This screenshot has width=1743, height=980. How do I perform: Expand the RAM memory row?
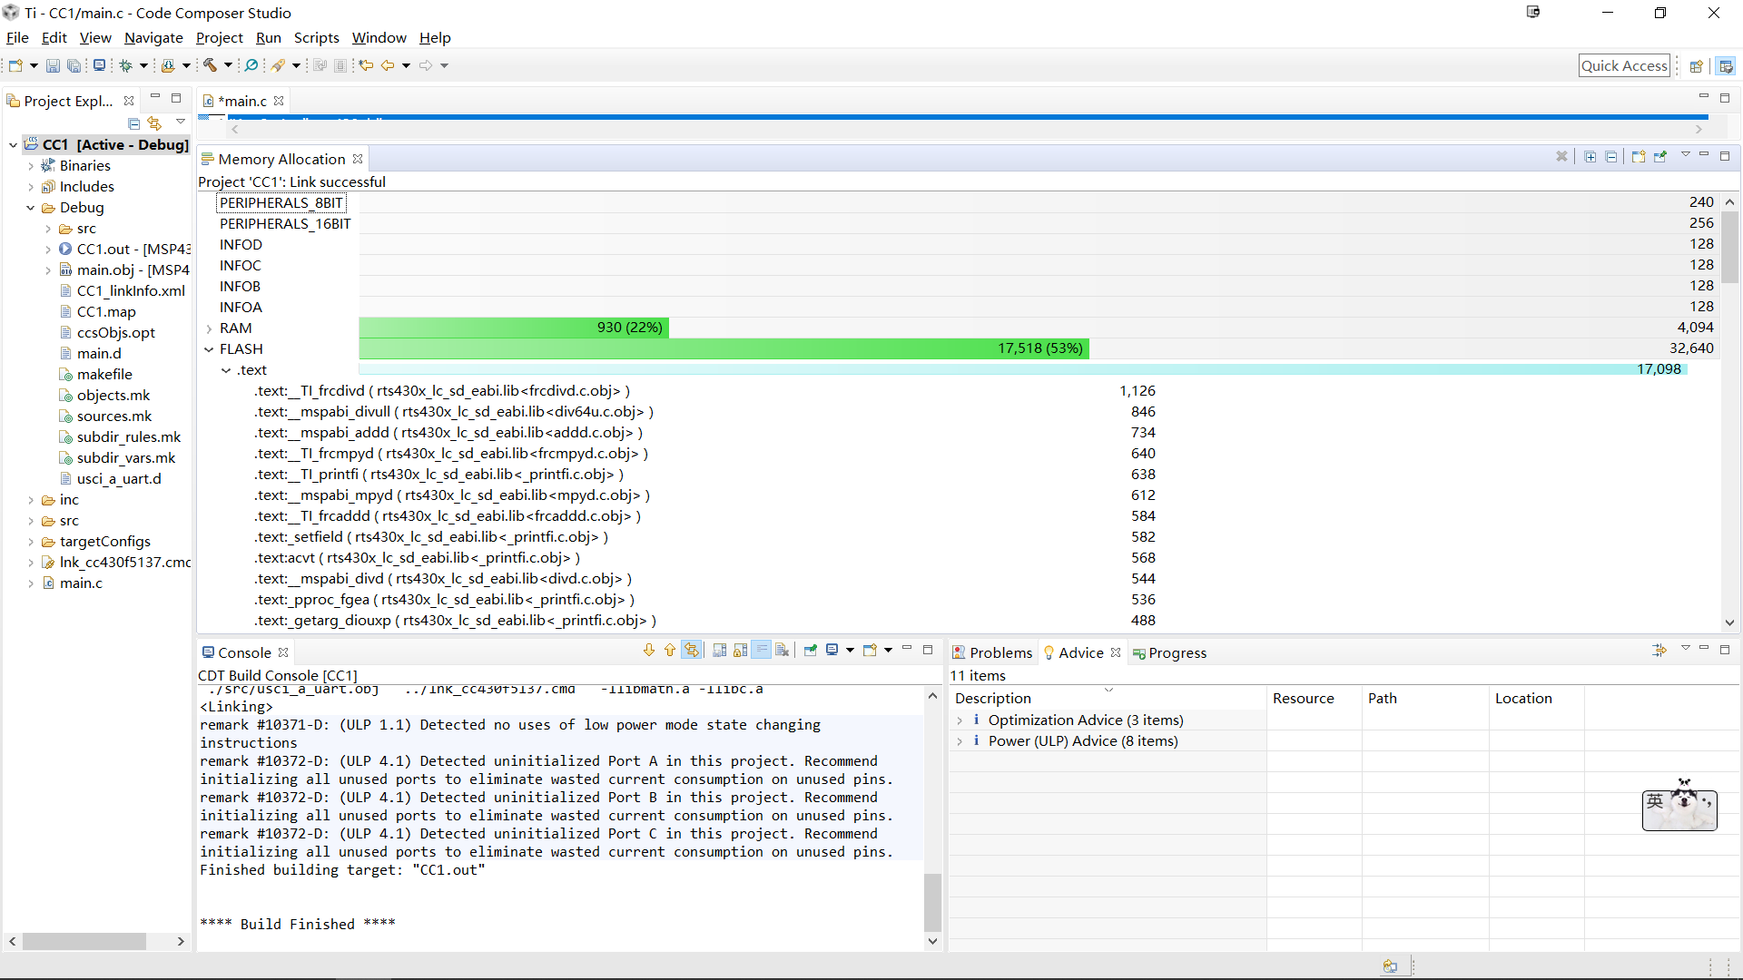pos(209,328)
